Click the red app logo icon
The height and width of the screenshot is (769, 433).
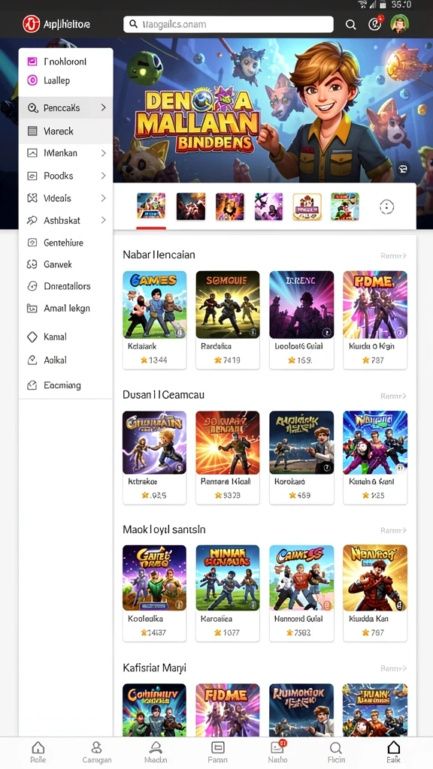[x=31, y=24]
